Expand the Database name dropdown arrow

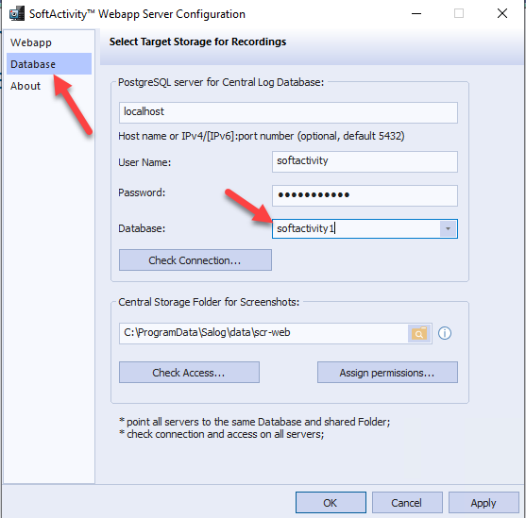click(448, 229)
